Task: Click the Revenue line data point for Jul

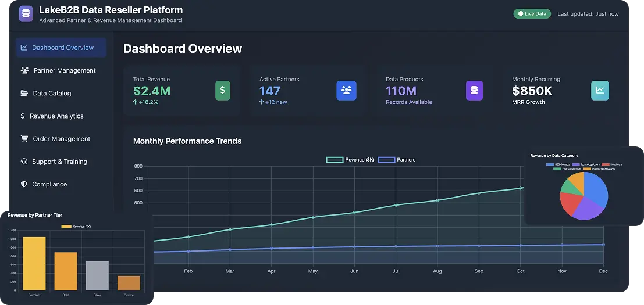Action: (x=396, y=205)
